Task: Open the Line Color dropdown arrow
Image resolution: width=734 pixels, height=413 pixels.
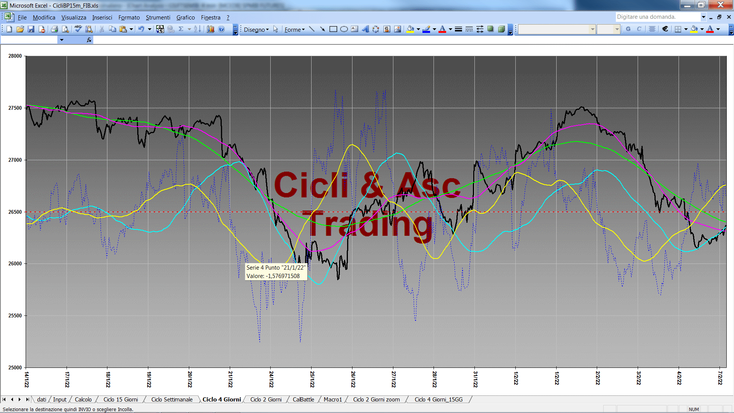Action: tap(434, 29)
